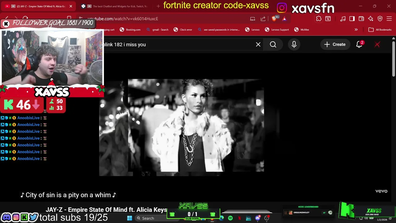Open the Brave Playlist music note icon
This screenshot has height=223, width=396.
343,19
